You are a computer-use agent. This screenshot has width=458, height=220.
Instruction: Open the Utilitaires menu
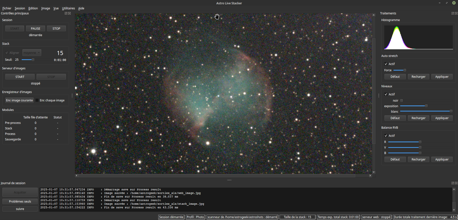(68, 8)
